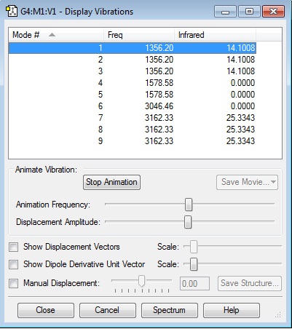Open the Spectrum button
This screenshot has width=292, height=329.
[169, 310]
